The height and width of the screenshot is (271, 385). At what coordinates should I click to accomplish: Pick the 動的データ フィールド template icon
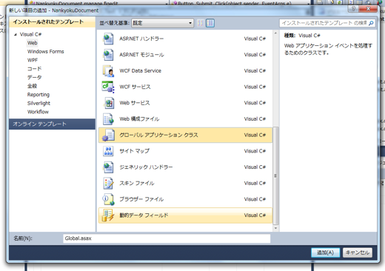point(108,215)
